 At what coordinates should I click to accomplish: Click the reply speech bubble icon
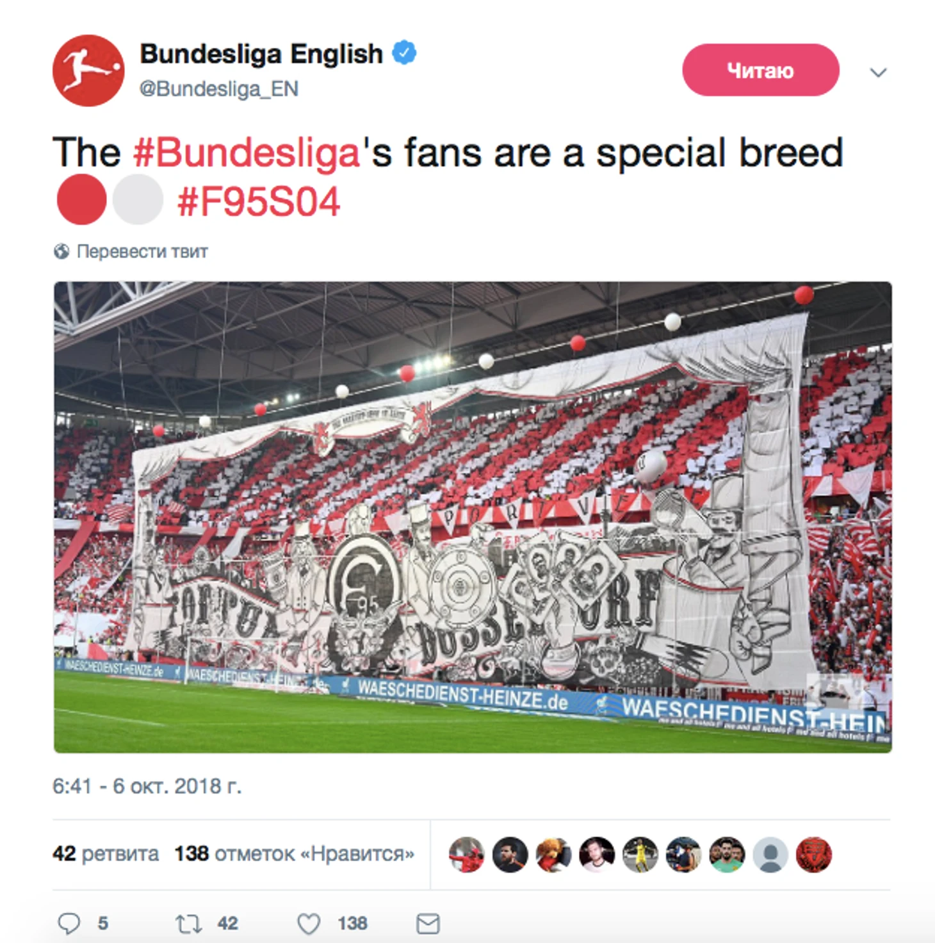coord(69,923)
